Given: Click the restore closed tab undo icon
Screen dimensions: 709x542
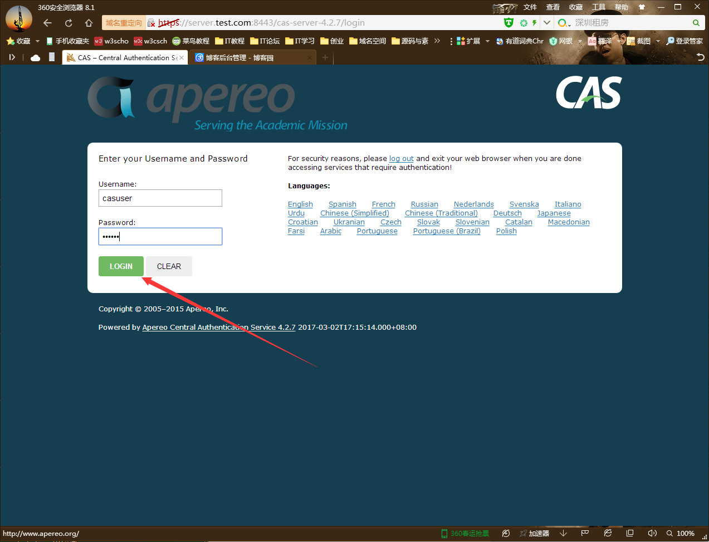Looking at the screenshot, I should click(701, 57).
